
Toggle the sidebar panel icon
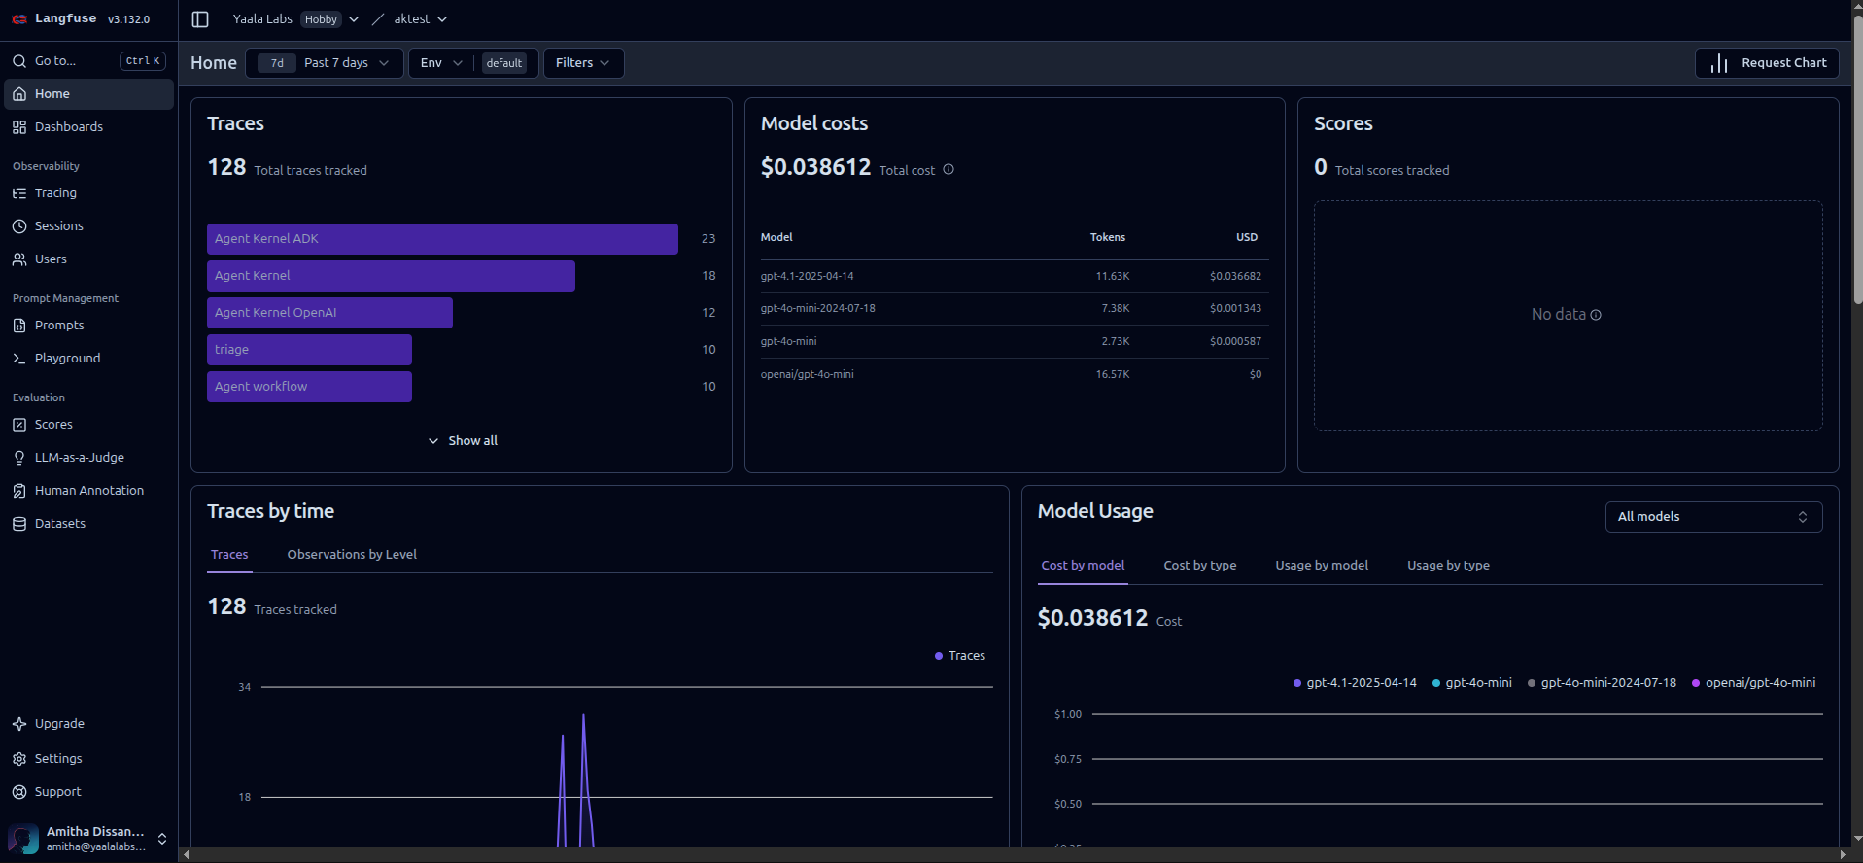(x=200, y=19)
